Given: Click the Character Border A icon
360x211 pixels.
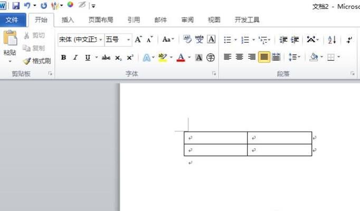Looking at the screenshot, I should click(x=211, y=39).
